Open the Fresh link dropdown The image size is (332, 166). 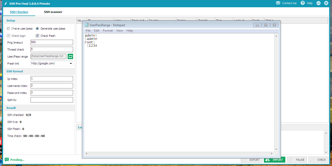pyautogui.click(x=71, y=63)
